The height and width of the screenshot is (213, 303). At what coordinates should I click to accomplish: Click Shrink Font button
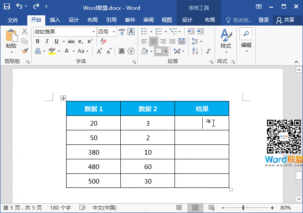point(109,51)
